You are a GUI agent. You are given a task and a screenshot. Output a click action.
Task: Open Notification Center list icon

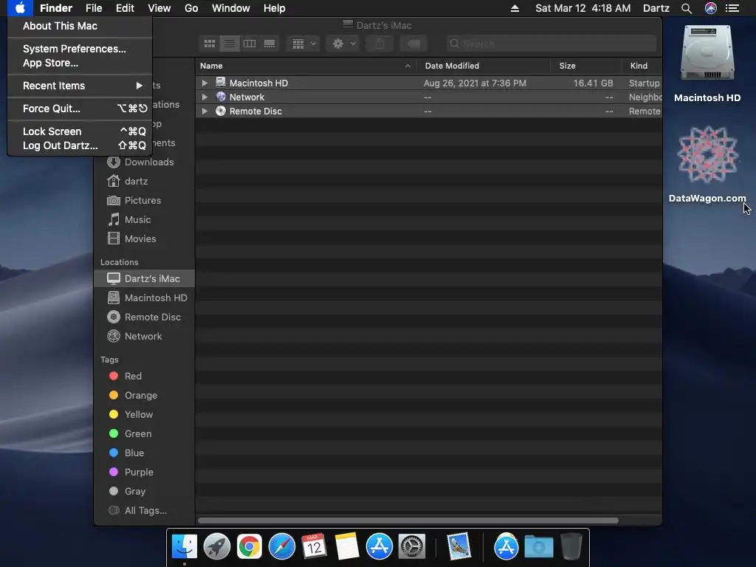(732, 8)
